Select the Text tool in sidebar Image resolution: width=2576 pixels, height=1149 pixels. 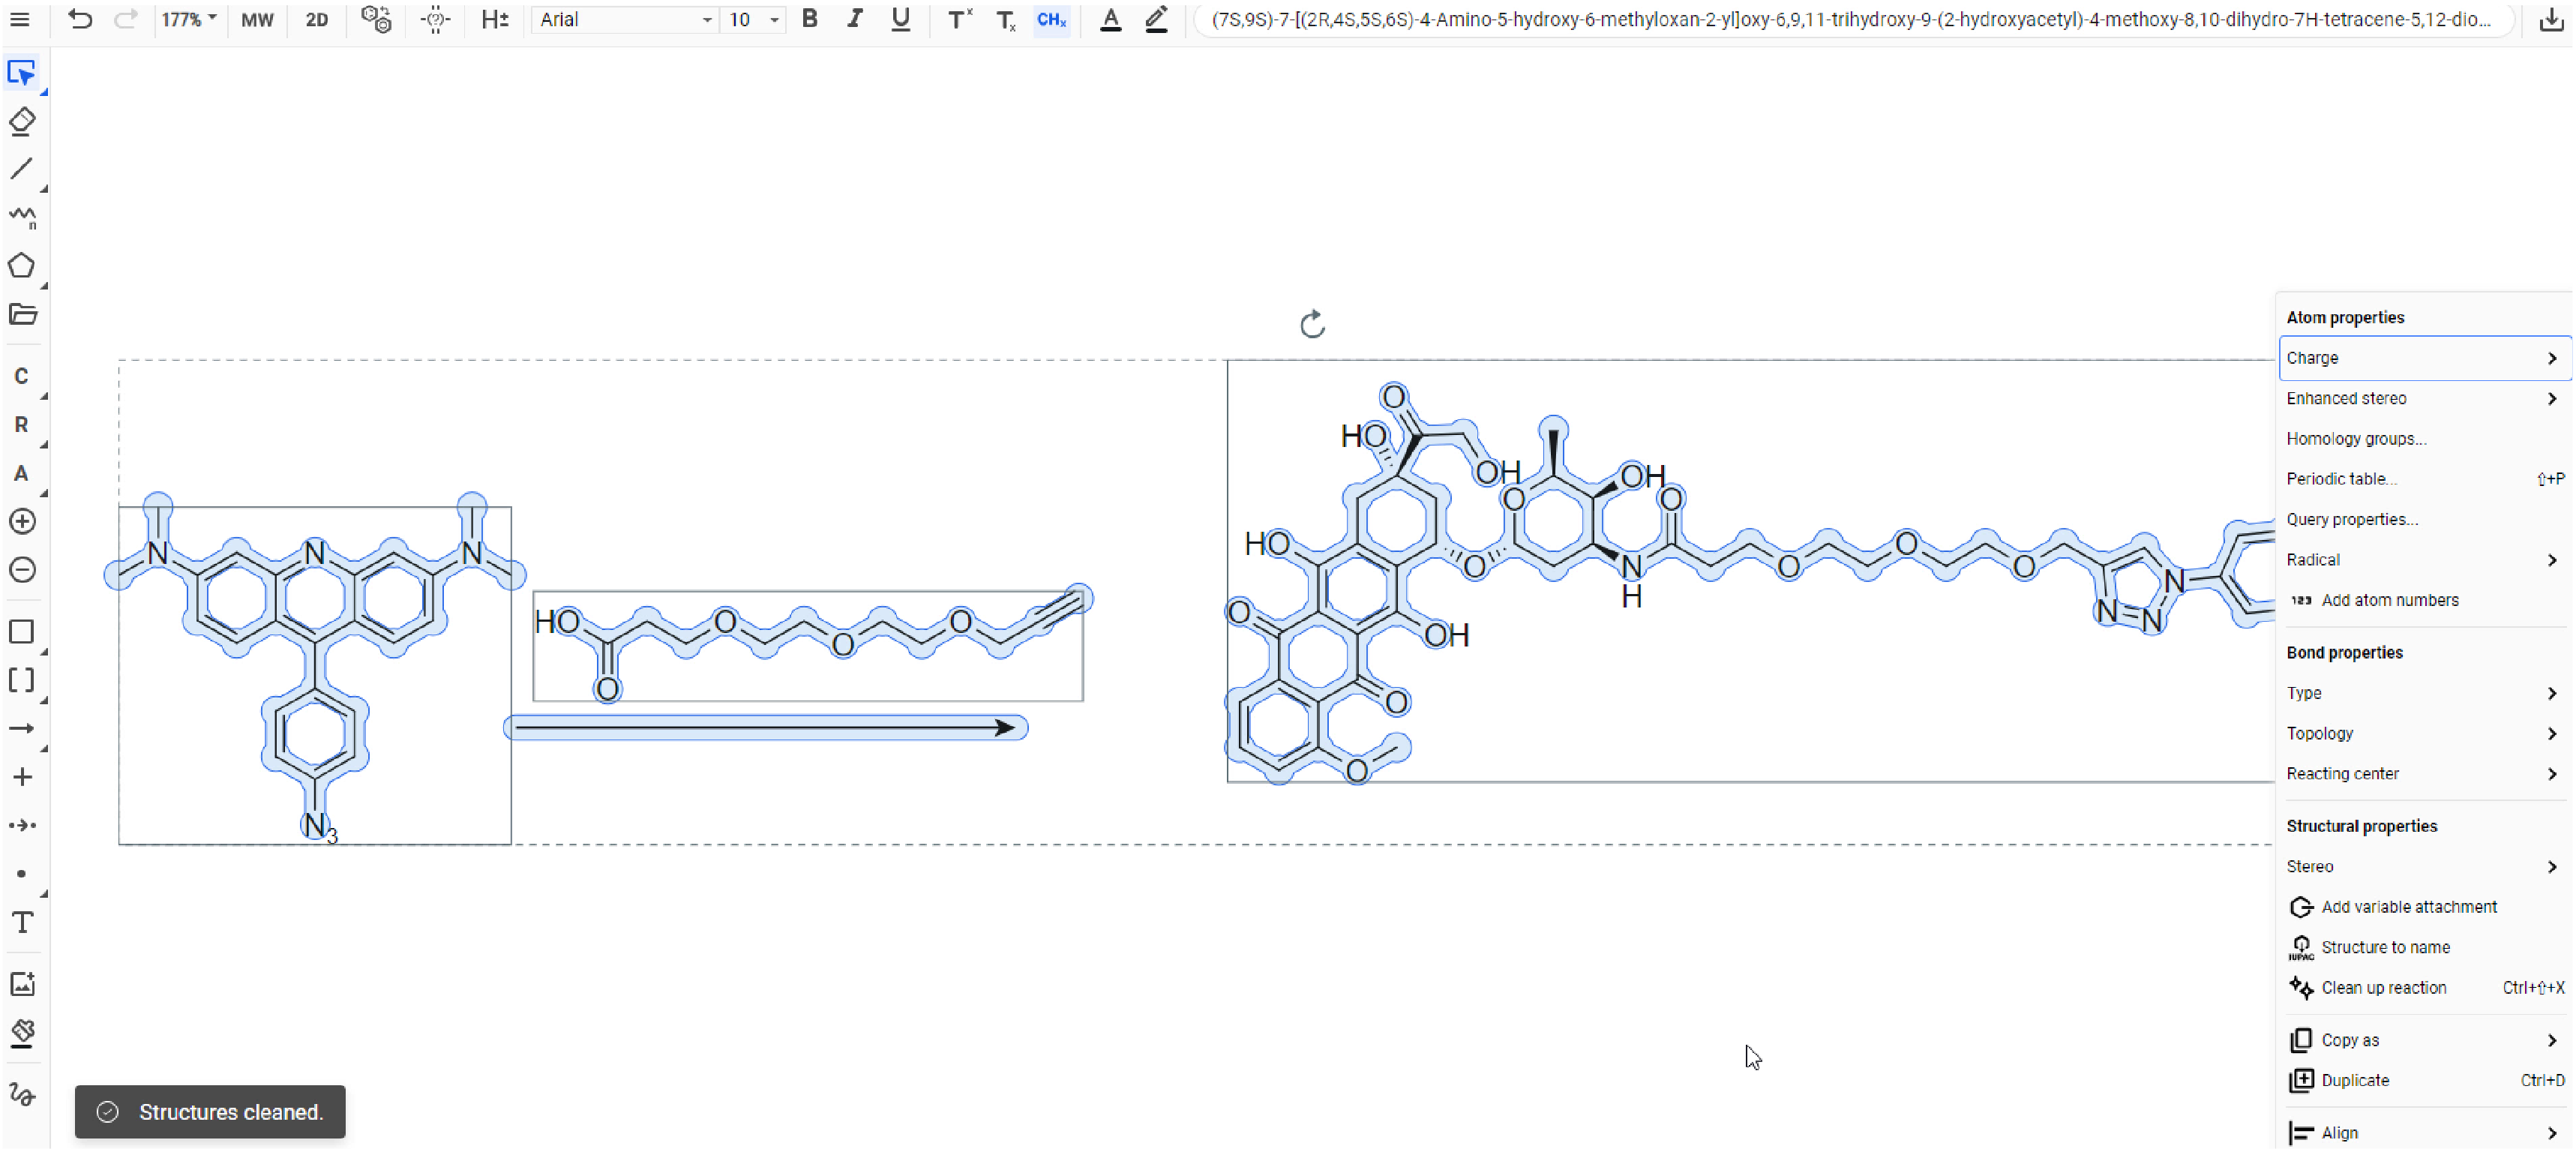pos(22,922)
